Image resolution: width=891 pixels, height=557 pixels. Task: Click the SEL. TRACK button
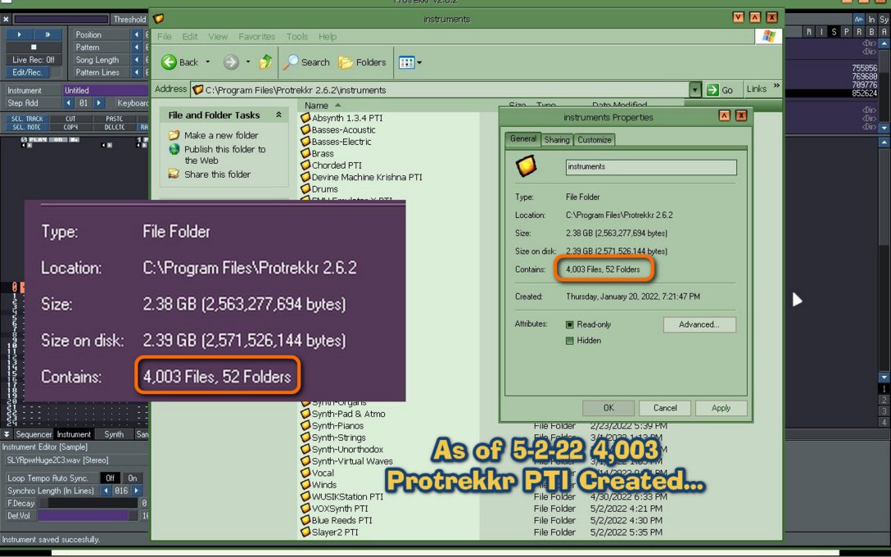tap(27, 119)
